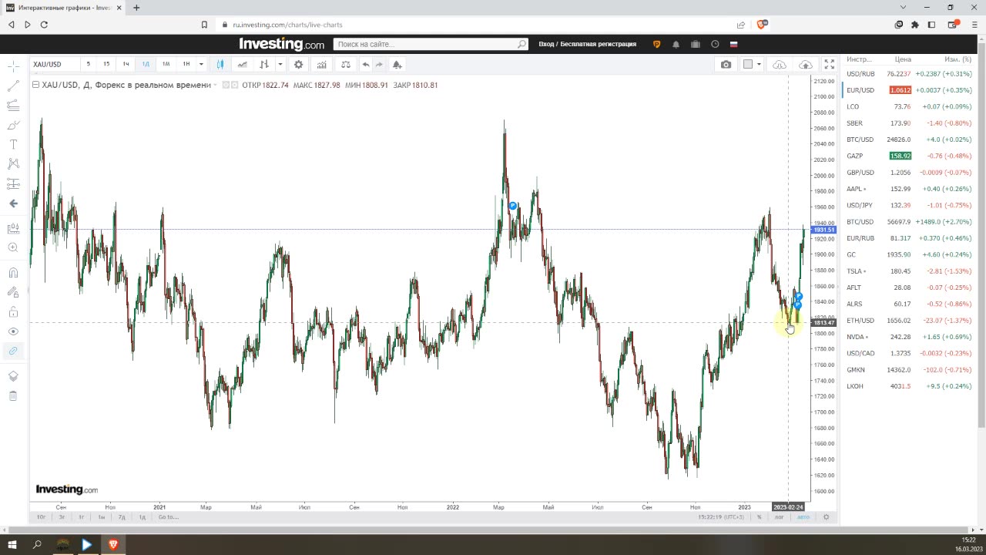Select bar chart style
This screenshot has height=555, width=986.
(x=264, y=64)
